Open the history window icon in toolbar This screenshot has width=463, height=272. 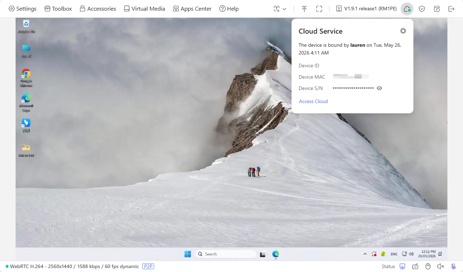437,9
